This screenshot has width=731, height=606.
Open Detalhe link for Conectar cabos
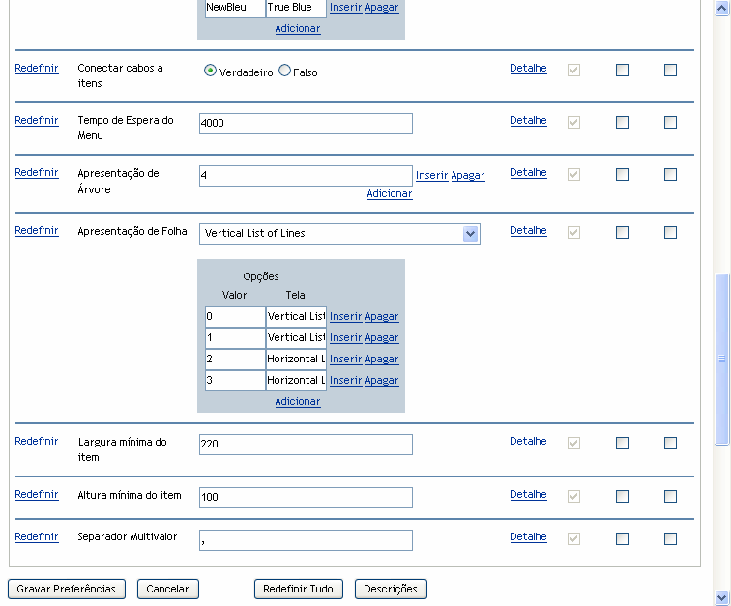click(528, 69)
